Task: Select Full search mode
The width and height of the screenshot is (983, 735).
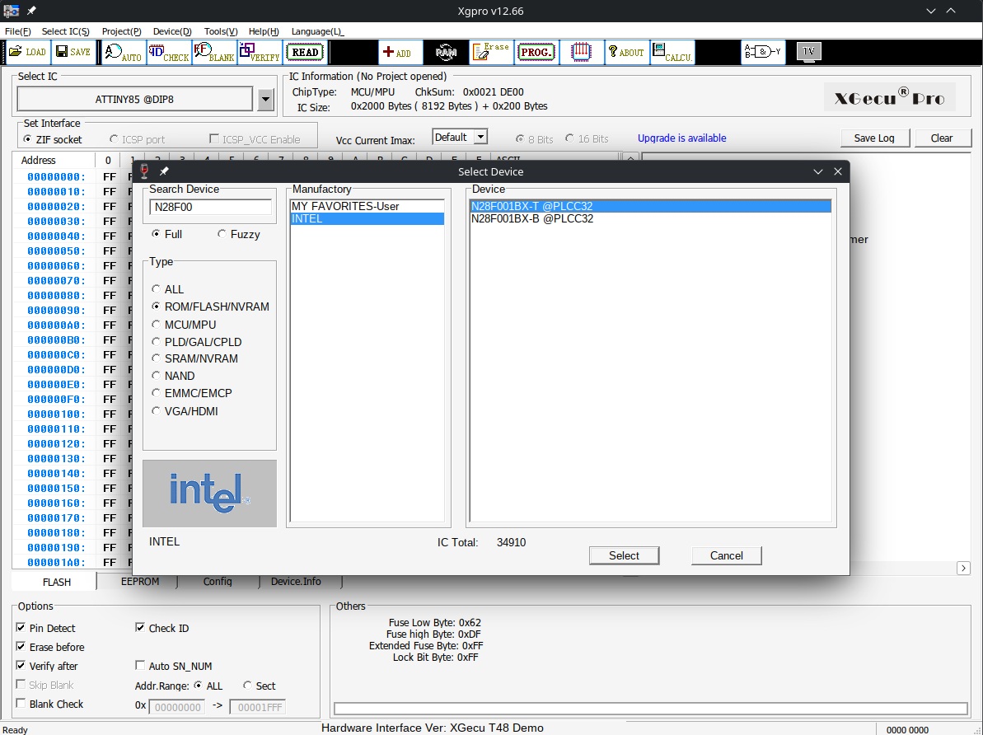Action: point(166,234)
